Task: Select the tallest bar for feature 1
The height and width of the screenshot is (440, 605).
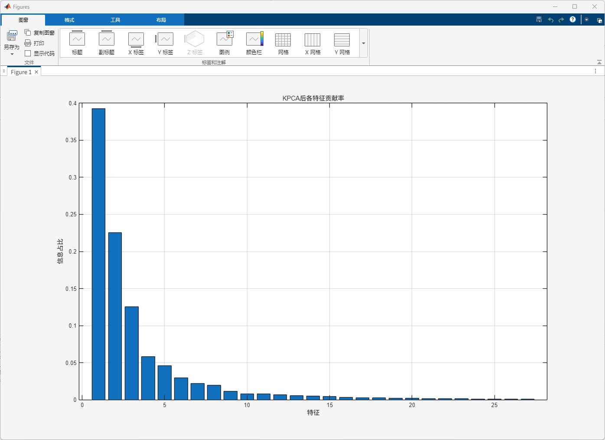Action: (98, 254)
